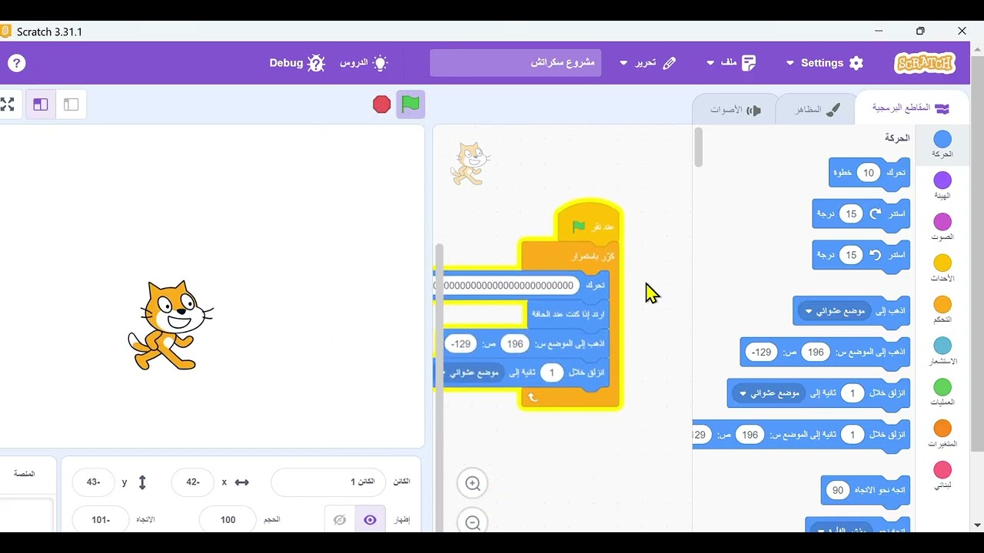Image resolution: width=984 pixels, height=553 pixels.
Task: Click the sprite y position field
Action: click(93, 482)
